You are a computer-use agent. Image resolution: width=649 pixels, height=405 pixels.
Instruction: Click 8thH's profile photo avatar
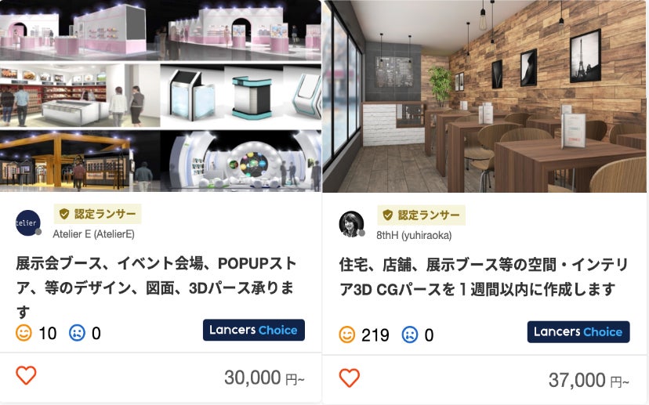click(x=351, y=224)
